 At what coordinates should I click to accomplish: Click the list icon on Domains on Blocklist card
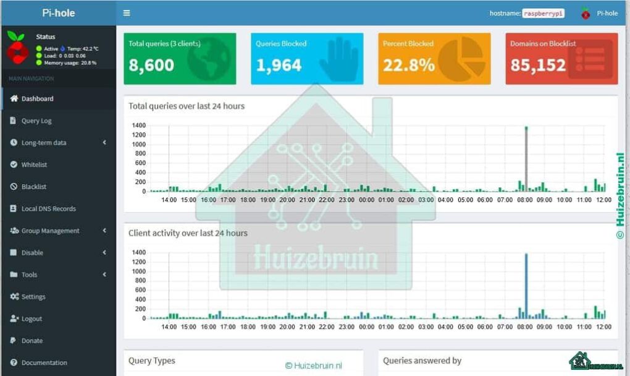point(590,59)
